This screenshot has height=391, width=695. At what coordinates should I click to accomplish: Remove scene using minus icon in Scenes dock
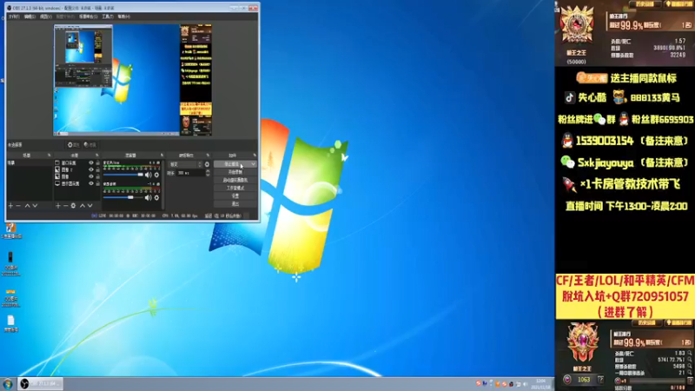18,206
